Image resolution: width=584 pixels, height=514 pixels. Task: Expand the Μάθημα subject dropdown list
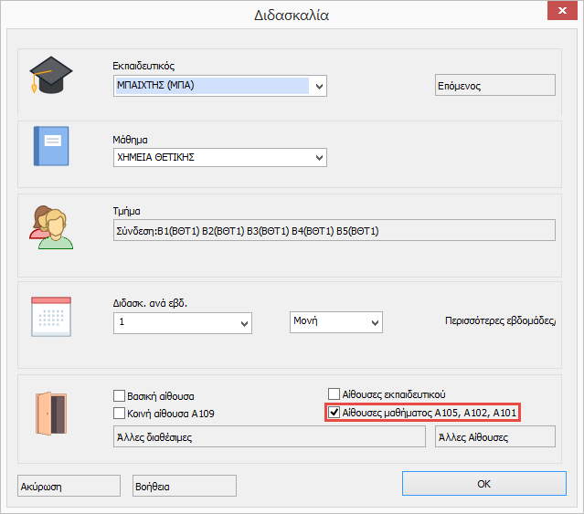point(318,158)
